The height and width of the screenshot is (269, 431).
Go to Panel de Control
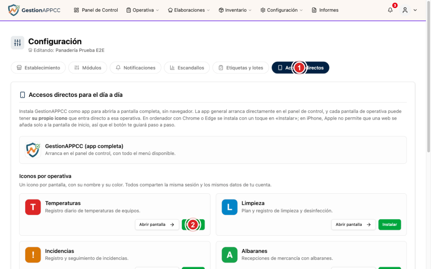coord(96,10)
